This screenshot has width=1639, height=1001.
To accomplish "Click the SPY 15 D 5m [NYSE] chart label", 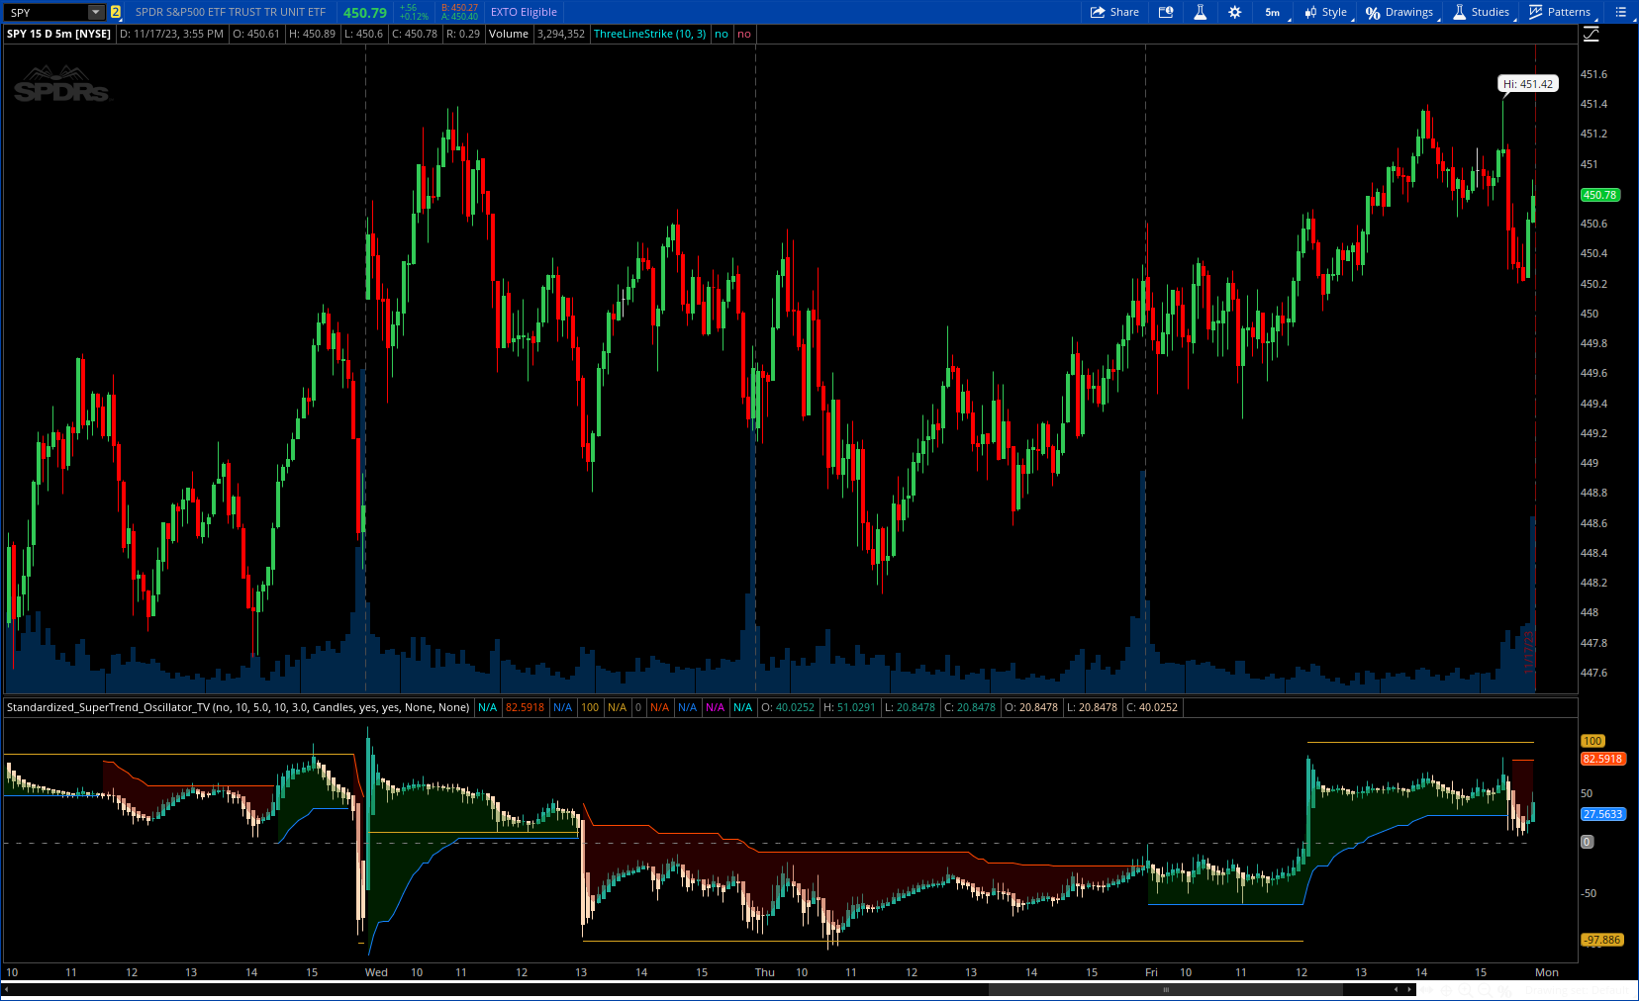I will (59, 34).
